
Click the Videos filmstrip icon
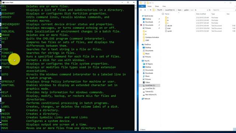(x=144, y=82)
